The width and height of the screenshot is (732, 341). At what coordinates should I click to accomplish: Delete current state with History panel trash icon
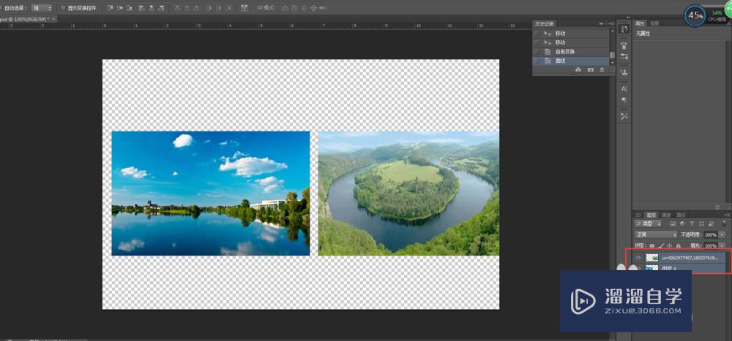coord(602,69)
